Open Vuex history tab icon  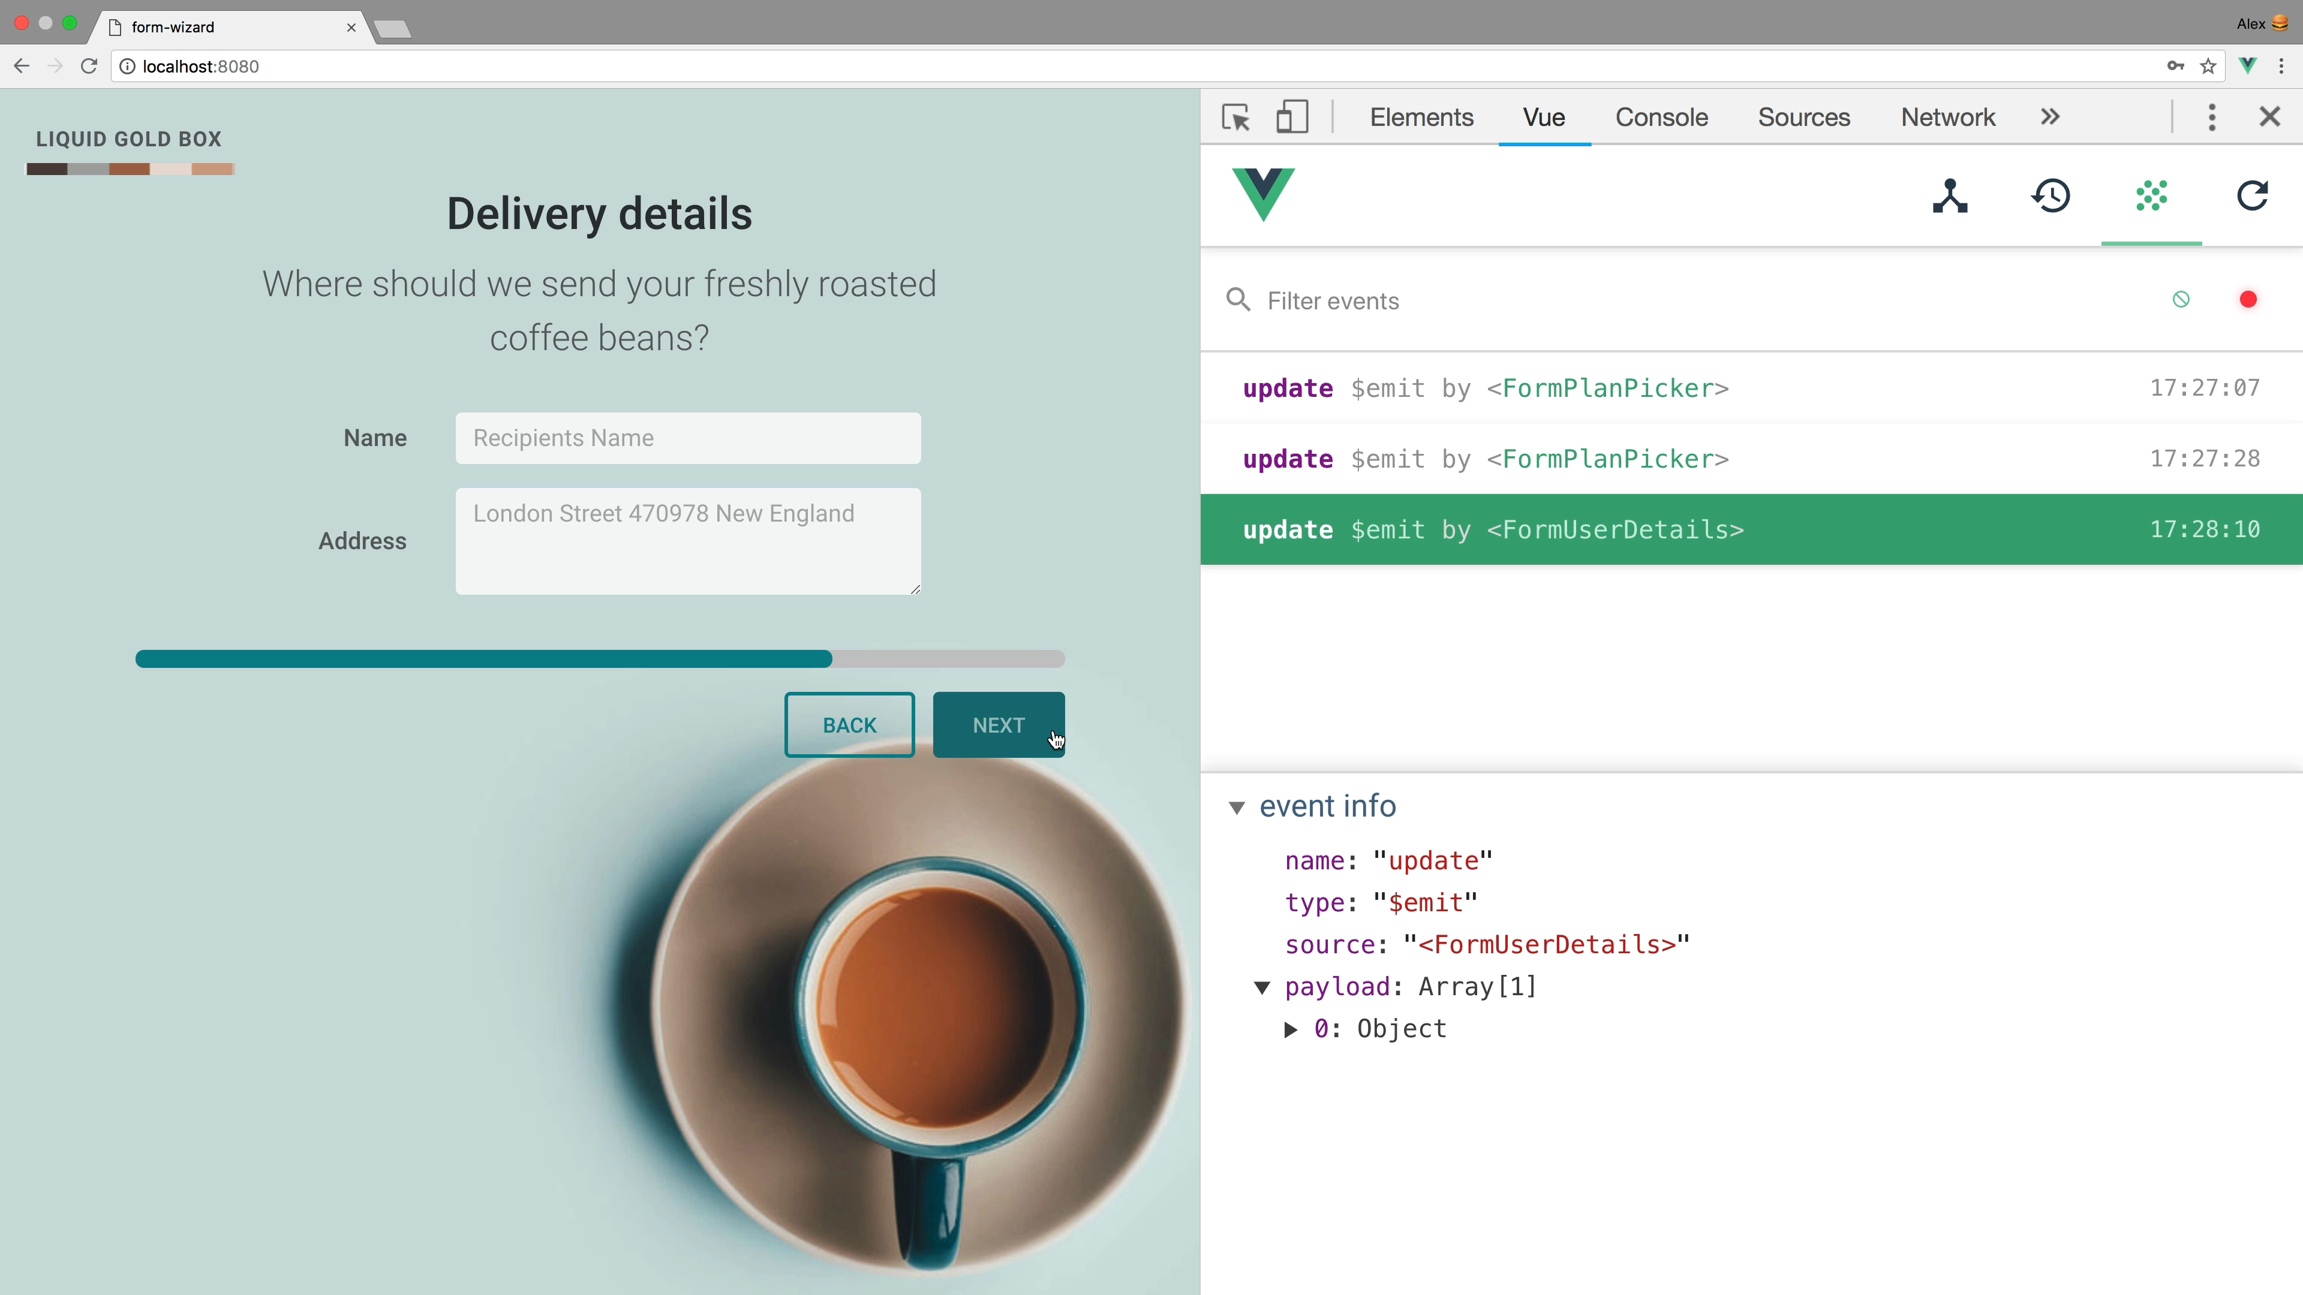(x=2051, y=195)
